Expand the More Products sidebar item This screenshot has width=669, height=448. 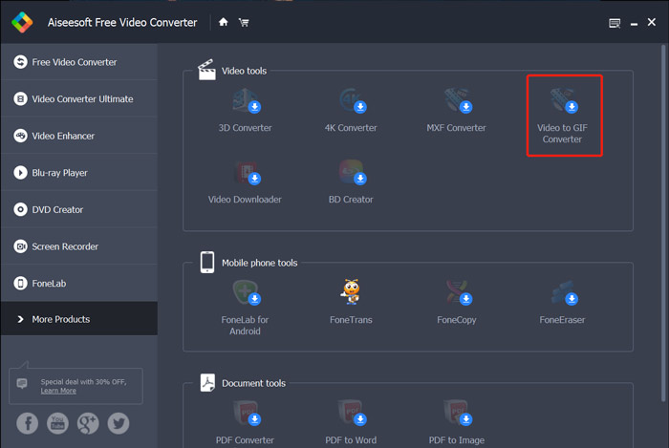[78, 319]
